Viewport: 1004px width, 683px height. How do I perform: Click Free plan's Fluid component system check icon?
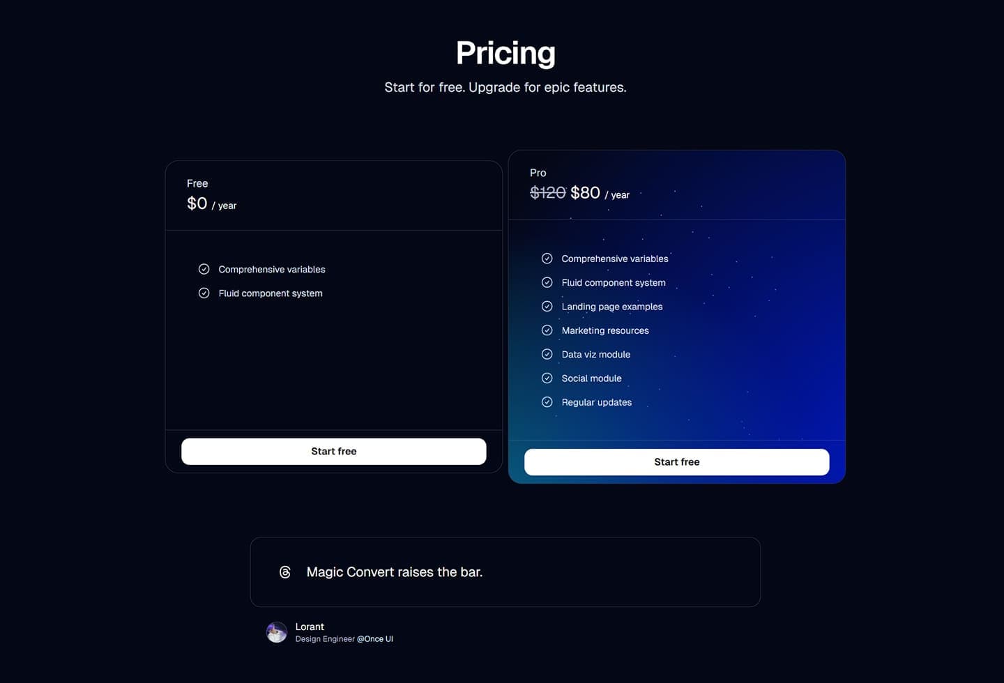tap(204, 293)
